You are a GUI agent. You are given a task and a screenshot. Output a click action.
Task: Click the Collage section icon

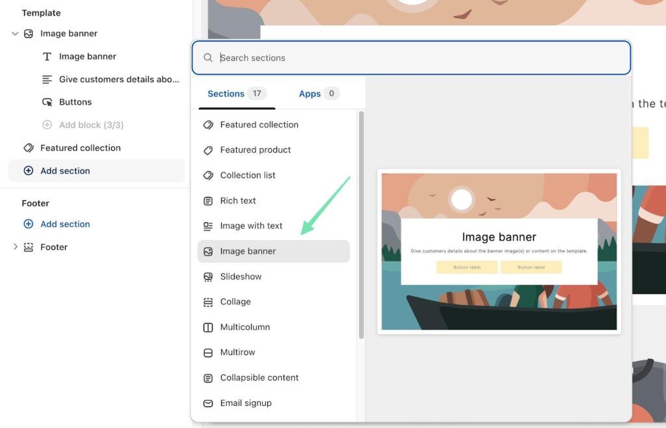(208, 302)
